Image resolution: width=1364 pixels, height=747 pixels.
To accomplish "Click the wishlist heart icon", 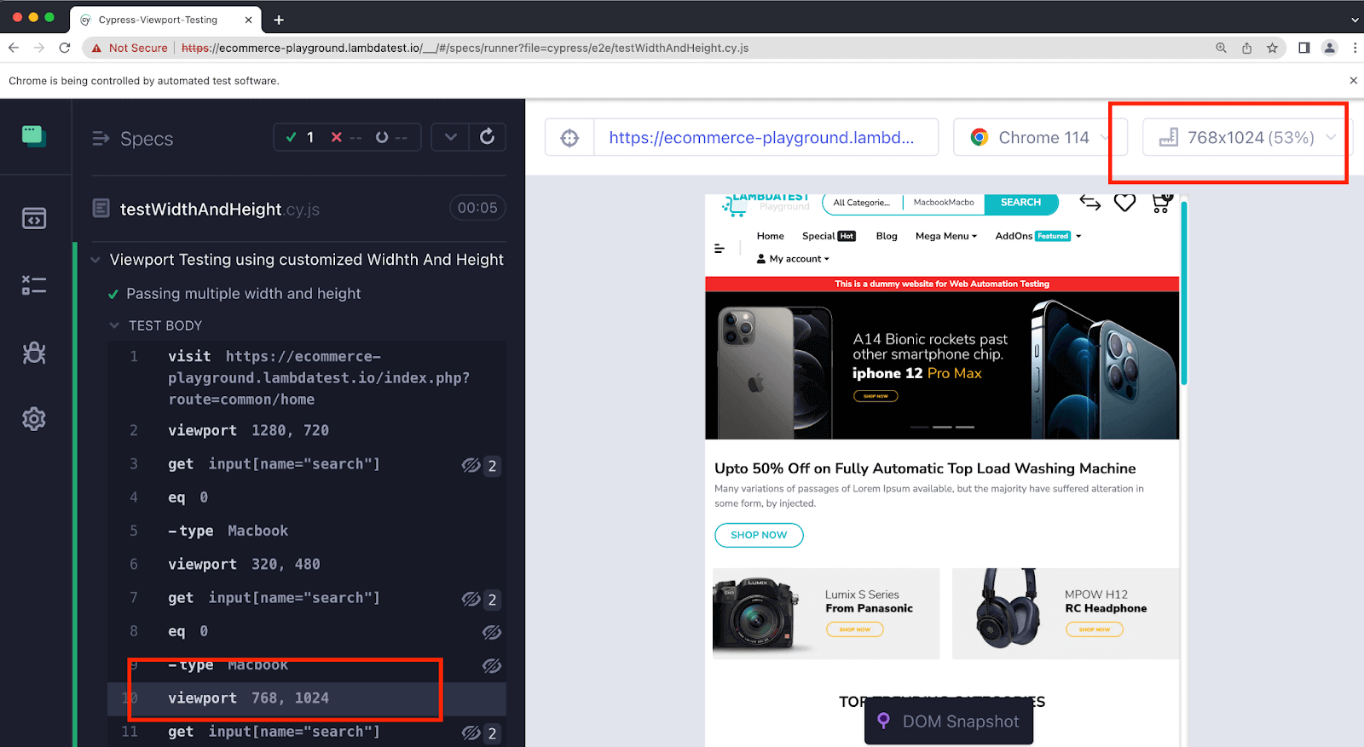I will pos(1124,203).
